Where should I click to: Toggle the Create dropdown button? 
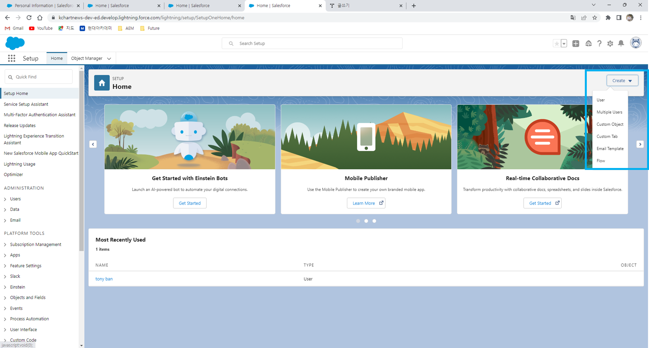pyautogui.click(x=622, y=80)
